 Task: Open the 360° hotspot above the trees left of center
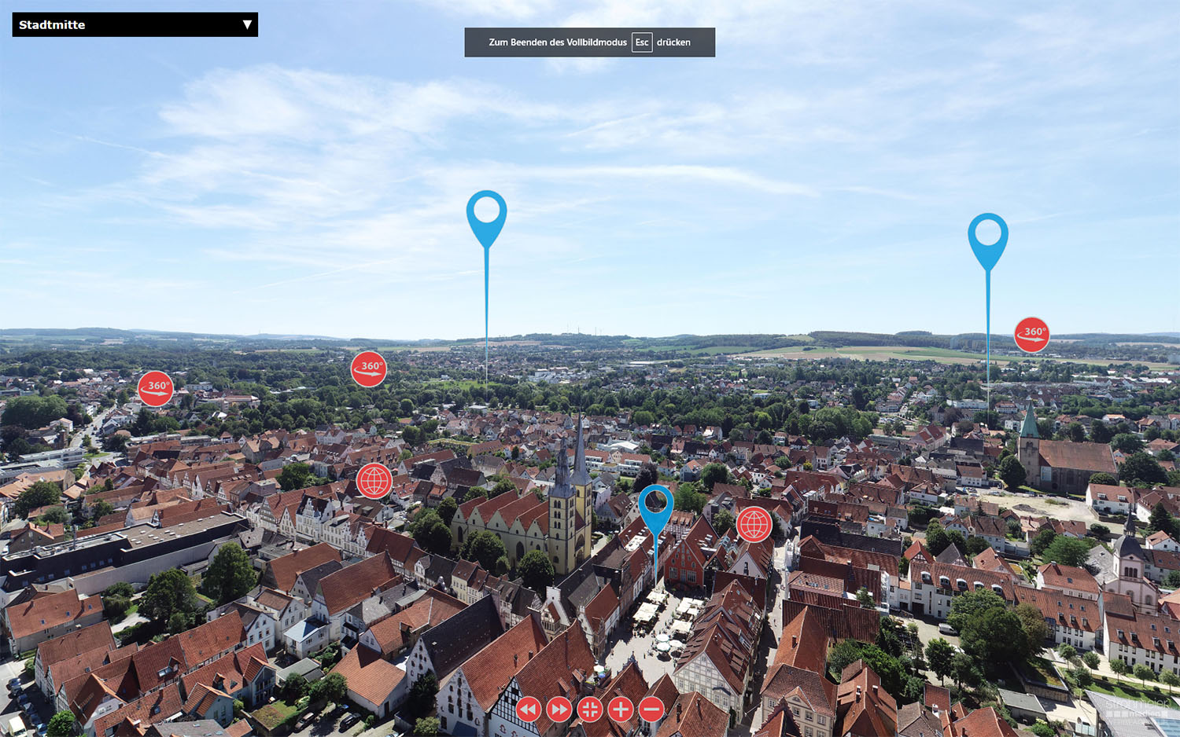[x=368, y=368]
